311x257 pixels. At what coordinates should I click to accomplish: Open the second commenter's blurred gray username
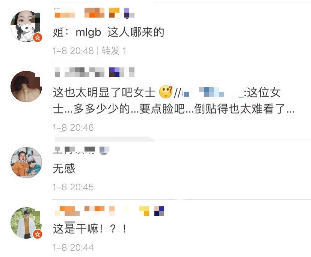click(80, 72)
